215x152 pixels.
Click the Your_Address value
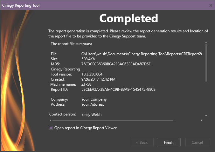tap(93, 104)
